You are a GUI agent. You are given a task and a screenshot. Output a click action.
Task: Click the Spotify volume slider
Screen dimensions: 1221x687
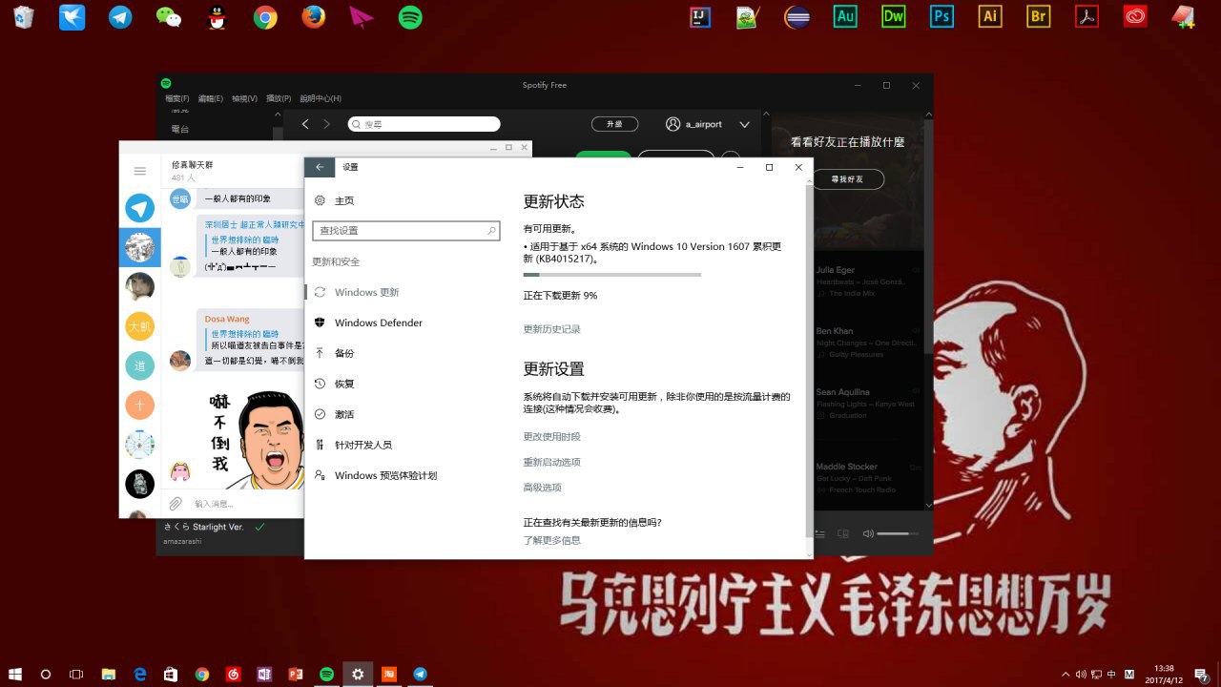tap(897, 533)
